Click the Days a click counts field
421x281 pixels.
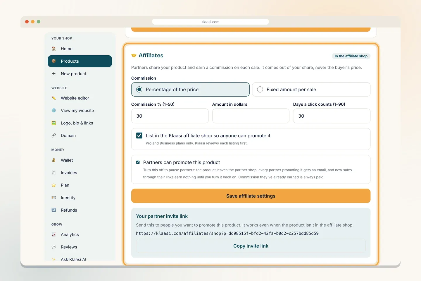pyautogui.click(x=332, y=116)
